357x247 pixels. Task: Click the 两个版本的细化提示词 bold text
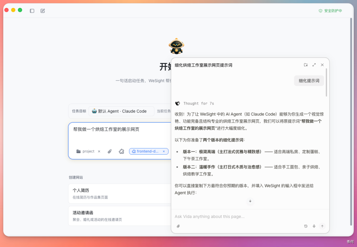223,140
